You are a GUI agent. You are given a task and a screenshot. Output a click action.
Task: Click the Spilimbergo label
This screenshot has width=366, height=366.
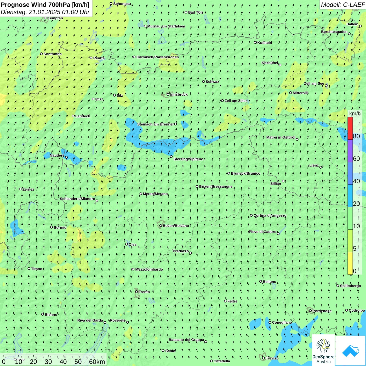pyautogui.click(x=350, y=286)
